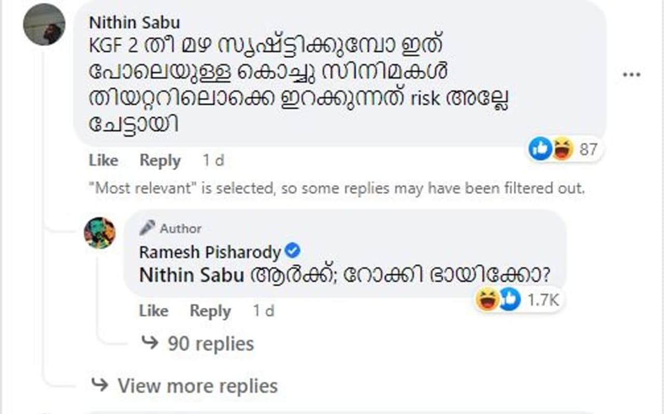The width and height of the screenshot is (664, 414).
Task: Click the blue thumbs-up reaction on Nithin's comment
Action: point(539,150)
